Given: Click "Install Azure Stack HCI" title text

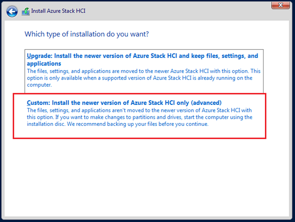Looking at the screenshot, I should click(59, 11).
